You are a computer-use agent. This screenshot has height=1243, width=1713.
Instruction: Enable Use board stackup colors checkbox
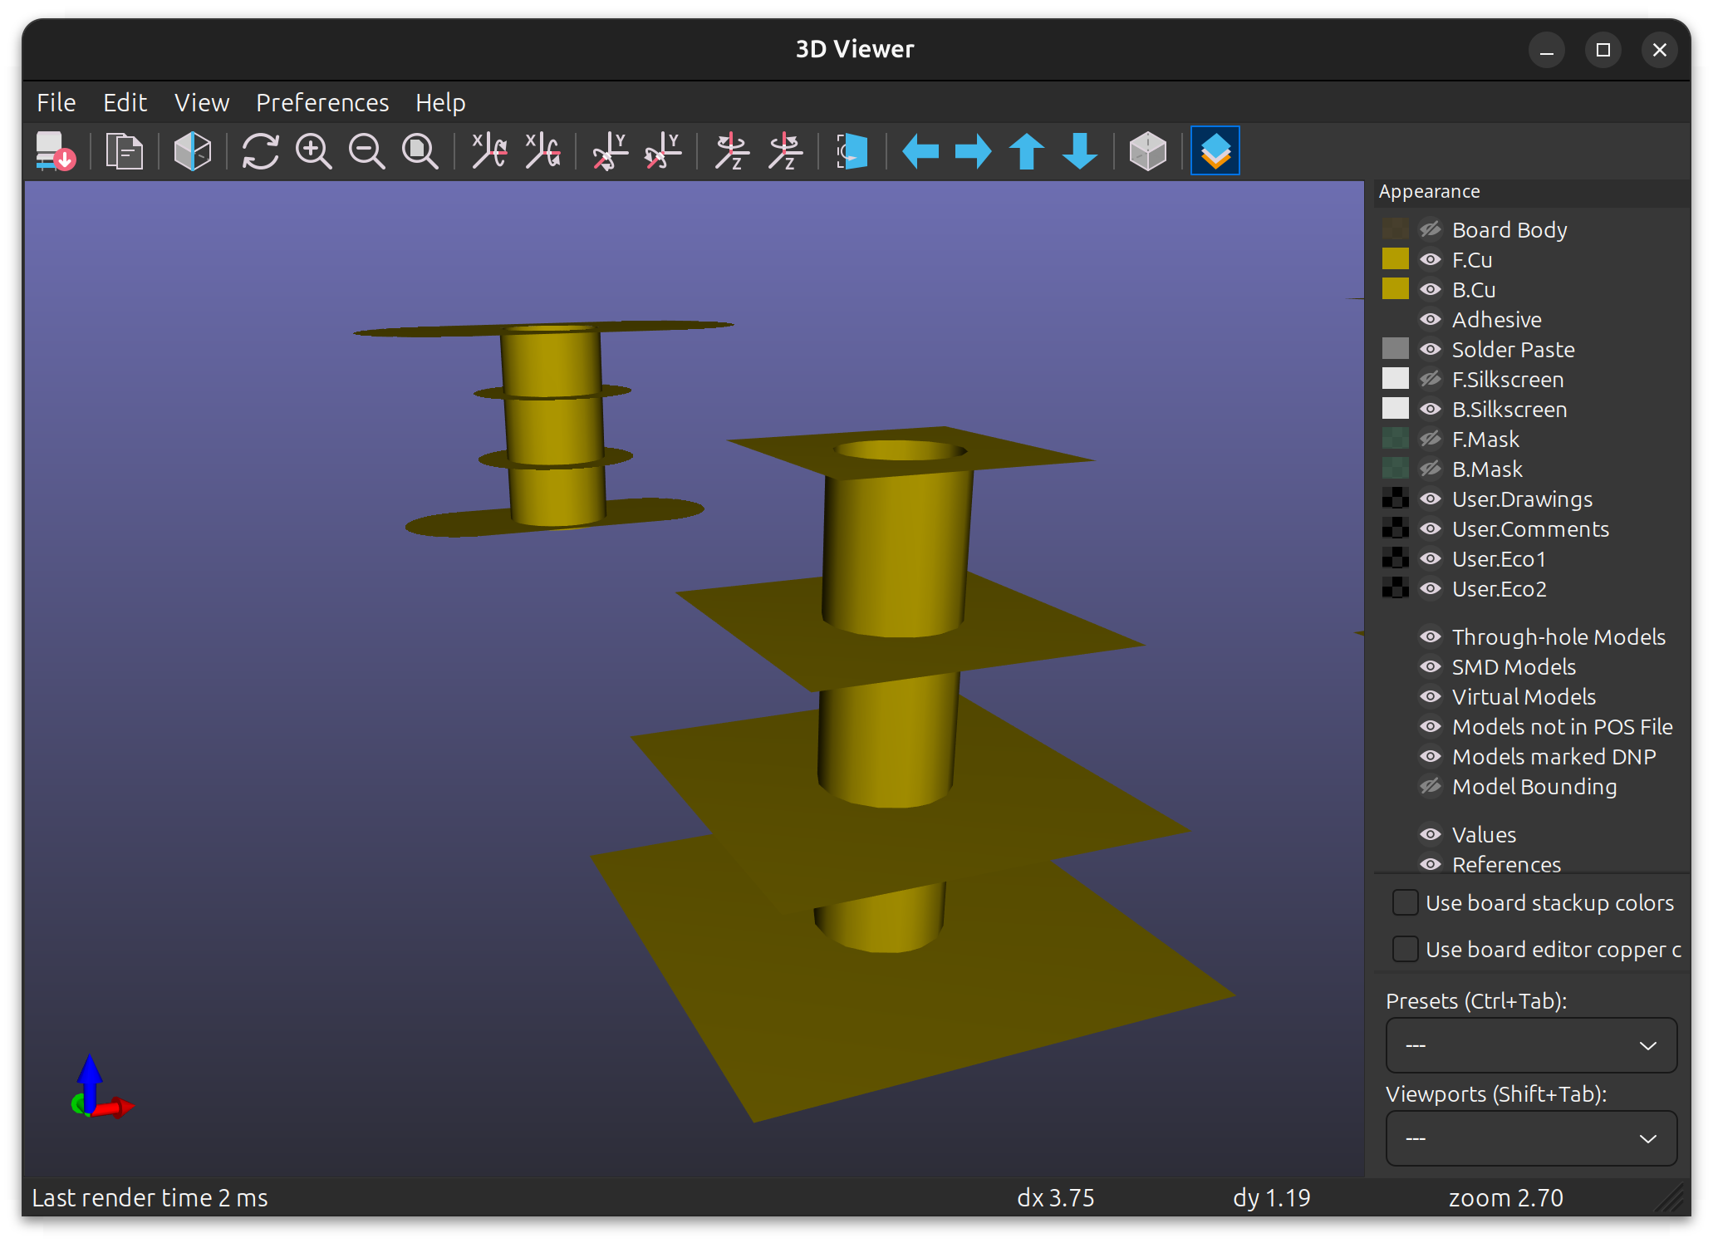pos(1405,902)
